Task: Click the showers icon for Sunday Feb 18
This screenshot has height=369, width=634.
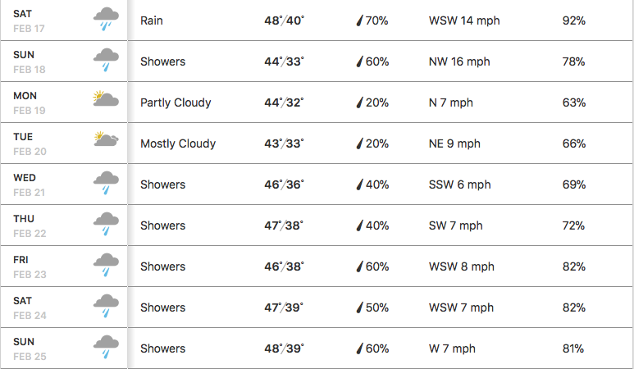Action: 106,60
